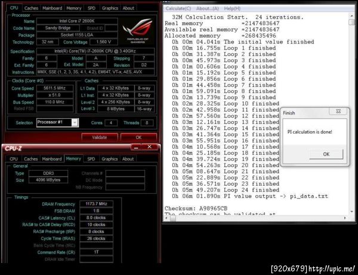Open SPD tab in lower CPU-Z window
358x275 pixels.
click(91, 159)
